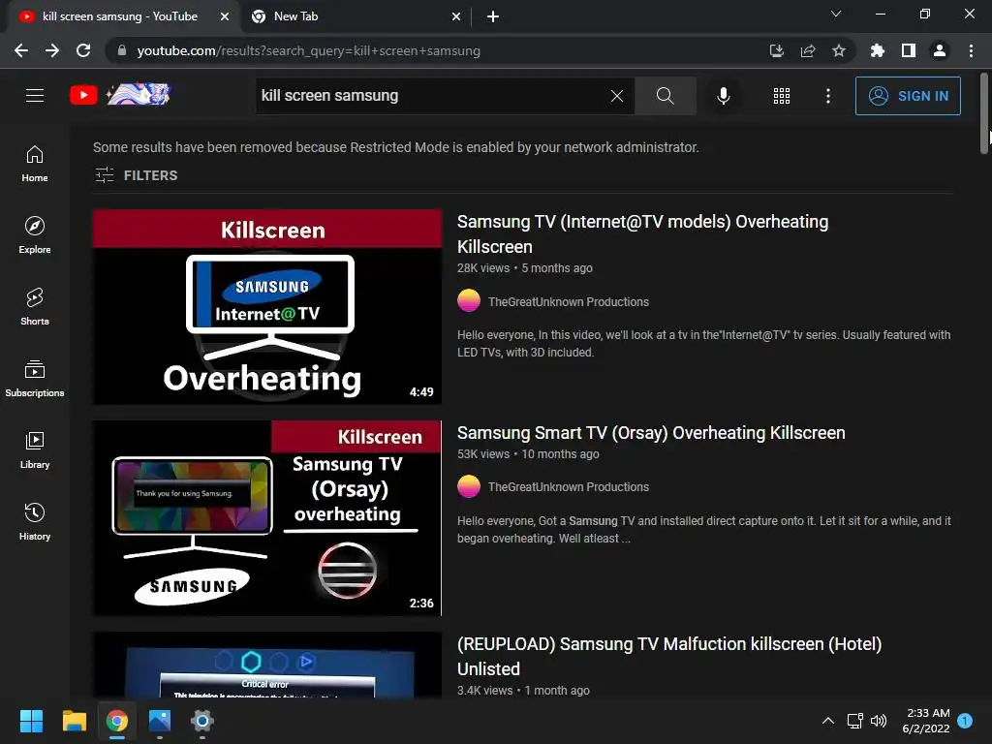992x744 pixels.
Task: Click the address bar URL
Action: coord(309,50)
